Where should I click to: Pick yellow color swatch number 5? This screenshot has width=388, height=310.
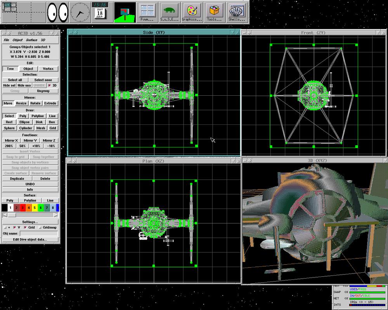[x=35, y=208]
